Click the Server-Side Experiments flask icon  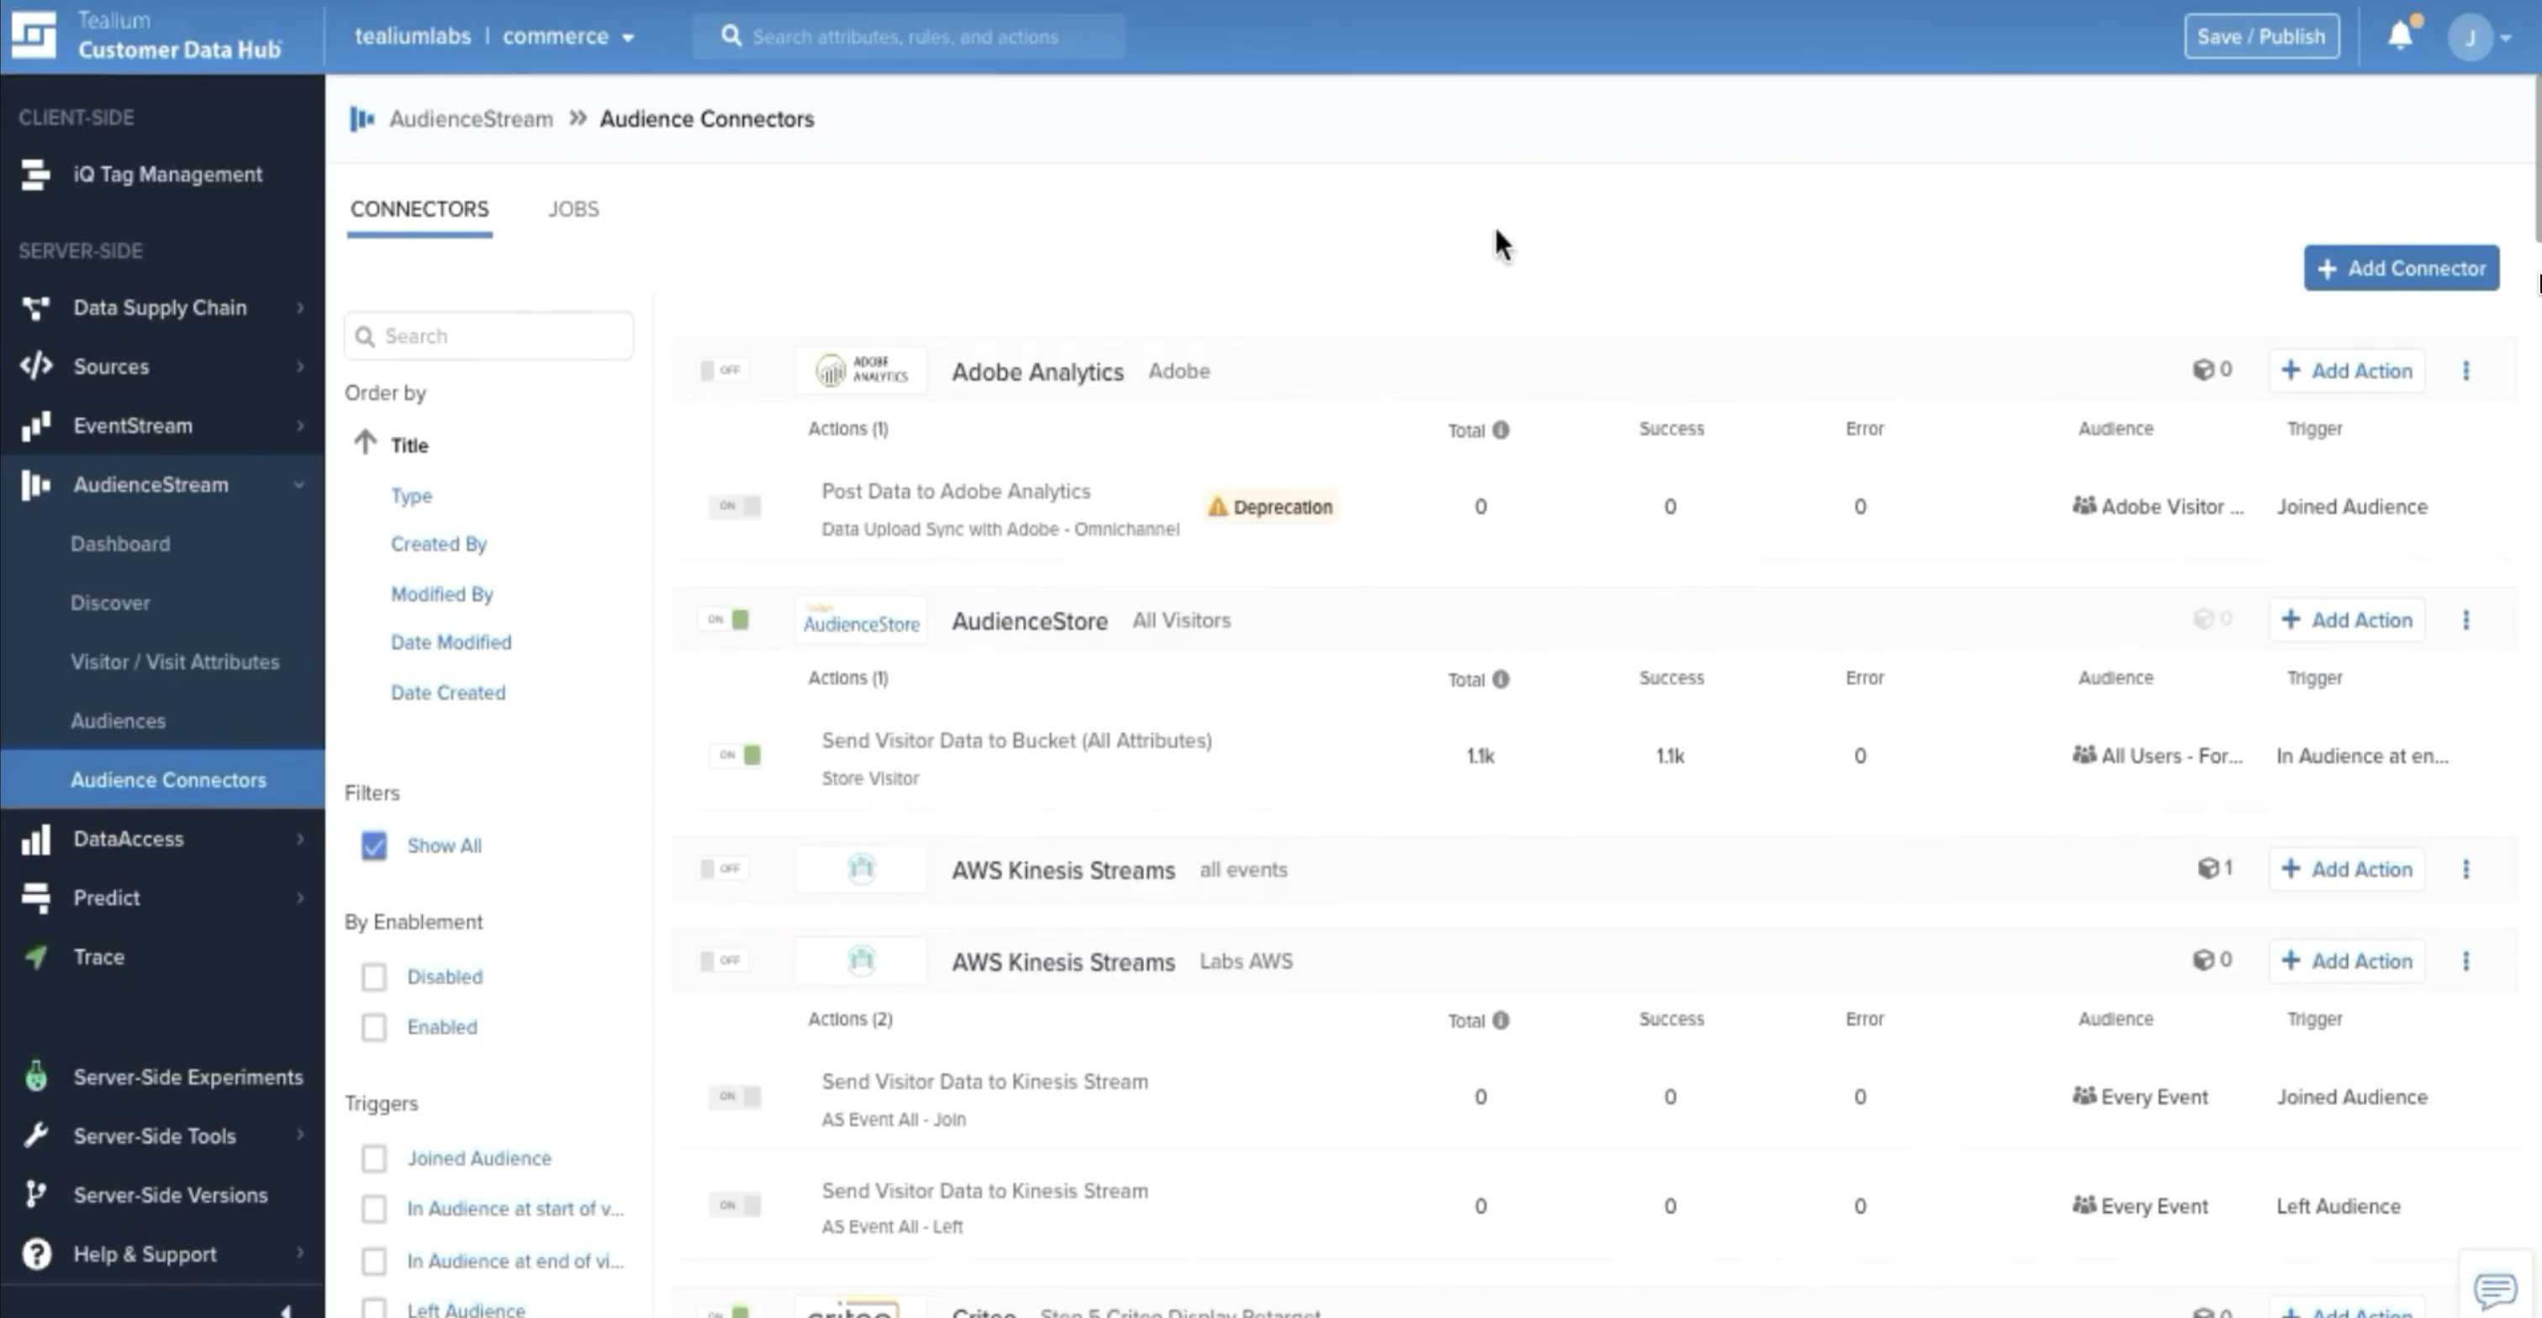[35, 1076]
